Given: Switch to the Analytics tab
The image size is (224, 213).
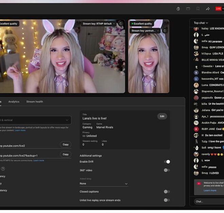Looking at the screenshot, I should click(x=14, y=102).
